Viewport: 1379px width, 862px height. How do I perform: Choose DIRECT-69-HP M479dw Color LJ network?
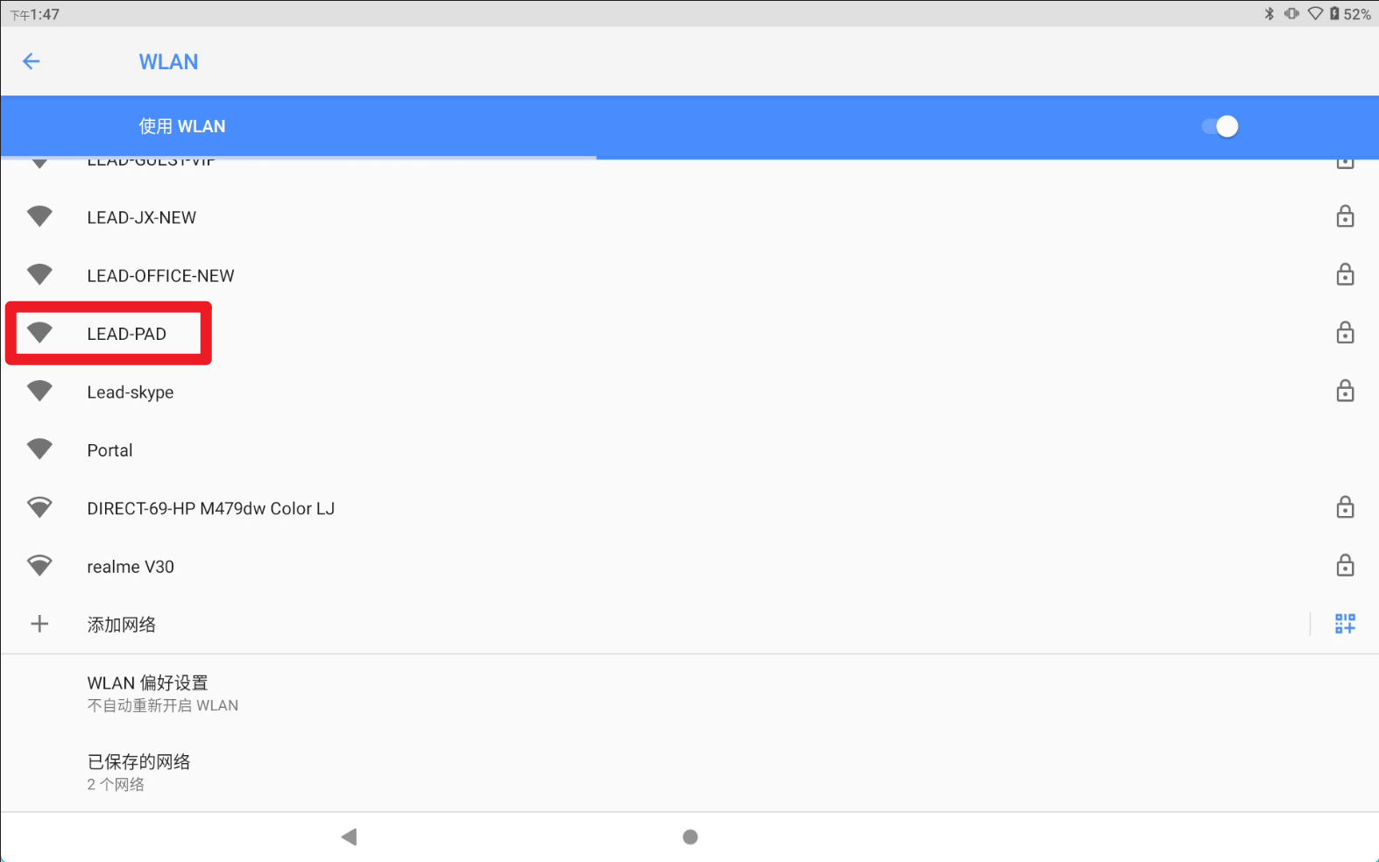210,509
